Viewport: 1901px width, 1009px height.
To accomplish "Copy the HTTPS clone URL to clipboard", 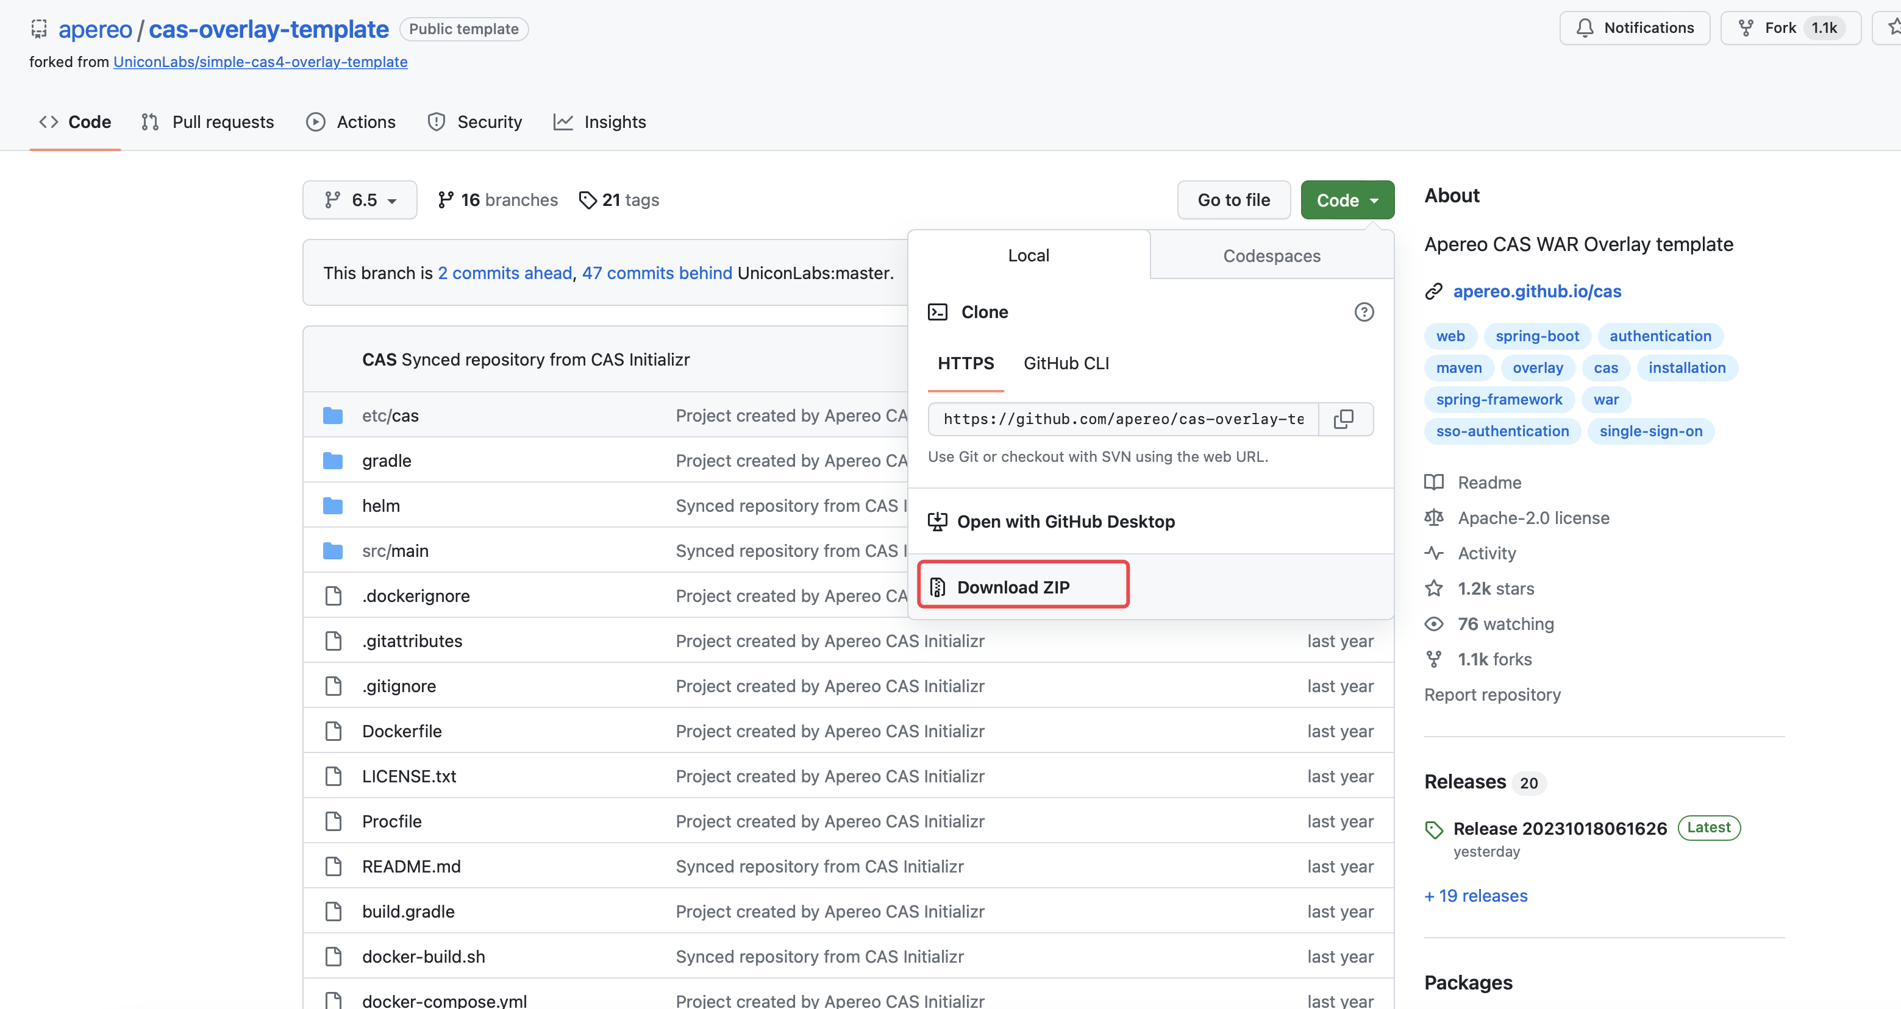I will (1344, 419).
